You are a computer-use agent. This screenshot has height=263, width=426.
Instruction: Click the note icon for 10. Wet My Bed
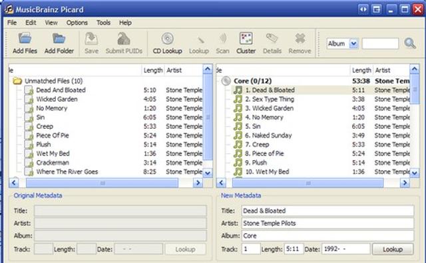point(238,171)
